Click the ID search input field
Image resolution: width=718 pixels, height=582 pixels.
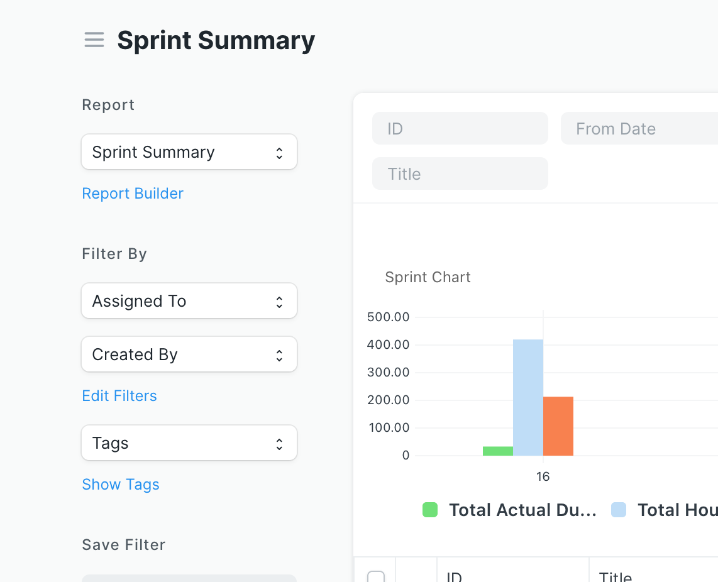(460, 128)
